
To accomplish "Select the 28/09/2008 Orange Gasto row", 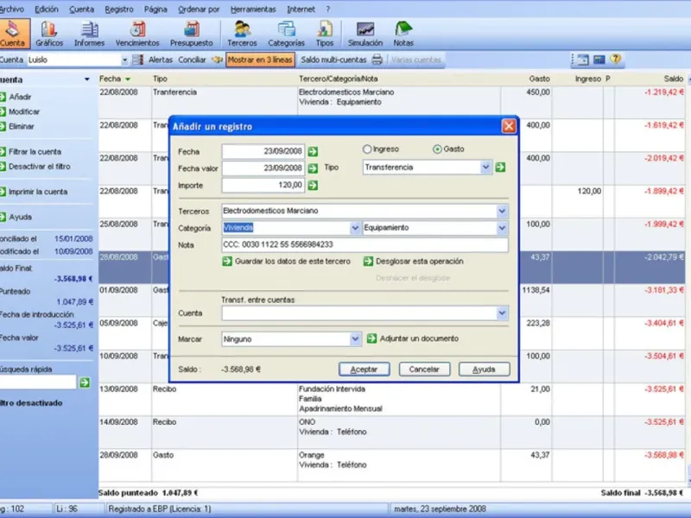I will (391, 464).
